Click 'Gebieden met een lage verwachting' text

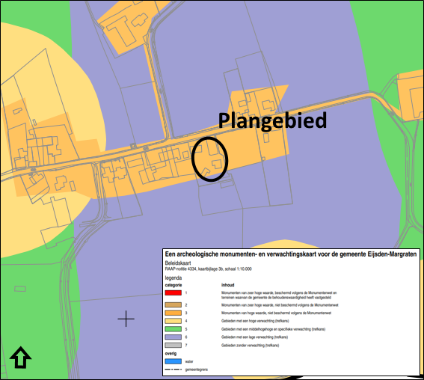(254, 337)
